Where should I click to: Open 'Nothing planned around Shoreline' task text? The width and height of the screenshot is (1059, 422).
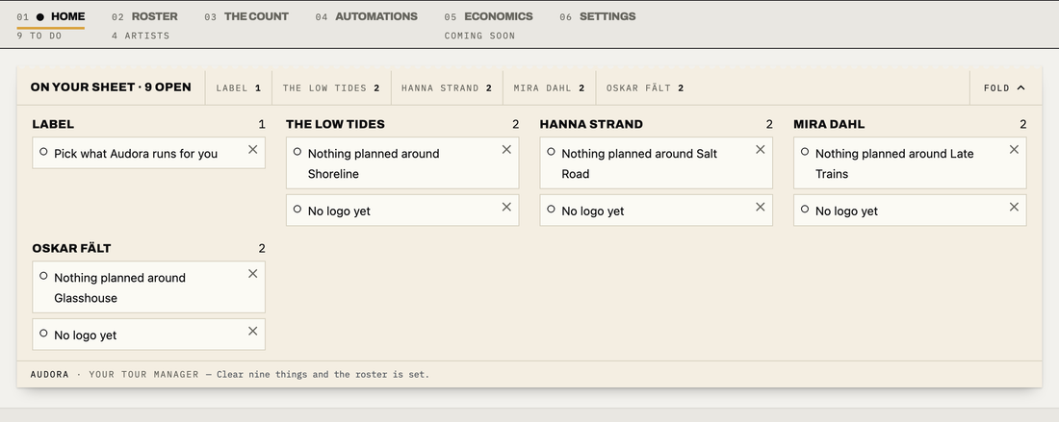tap(374, 163)
